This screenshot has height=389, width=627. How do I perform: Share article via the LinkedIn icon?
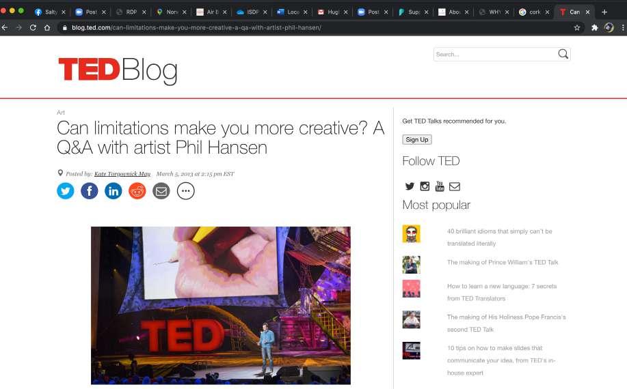click(x=114, y=191)
